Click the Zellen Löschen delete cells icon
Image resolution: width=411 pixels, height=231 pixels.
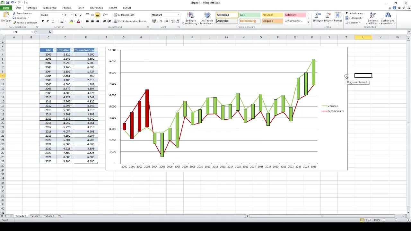(x=328, y=15)
